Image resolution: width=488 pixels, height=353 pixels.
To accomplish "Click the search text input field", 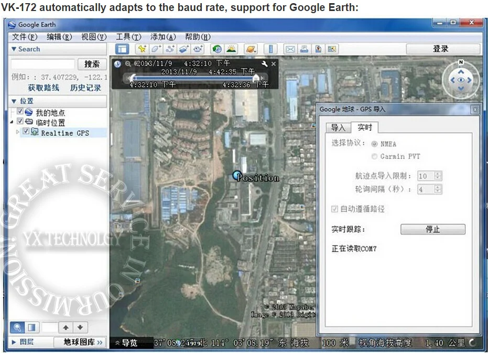I will click(43, 64).
